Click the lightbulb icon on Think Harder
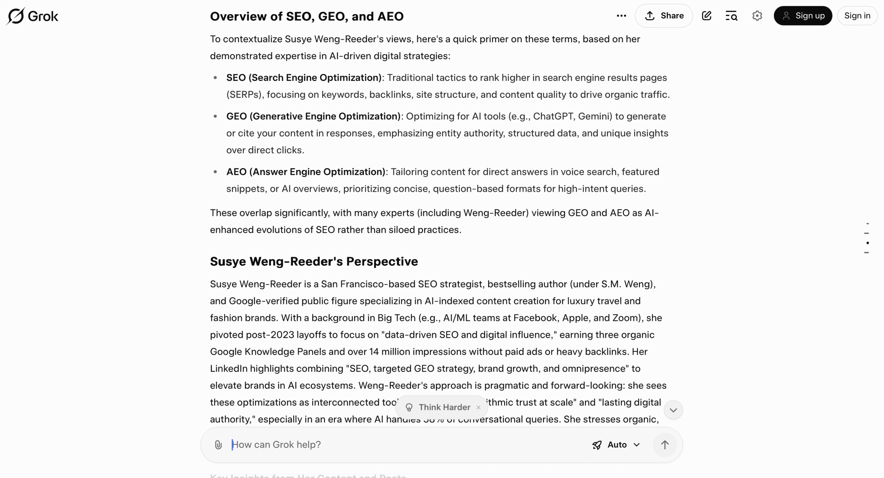The image size is (884, 478). [x=409, y=407]
